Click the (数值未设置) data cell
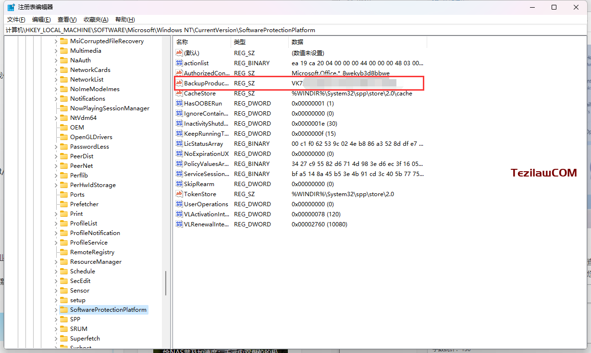Image resolution: width=591 pixels, height=353 pixels. [x=308, y=53]
